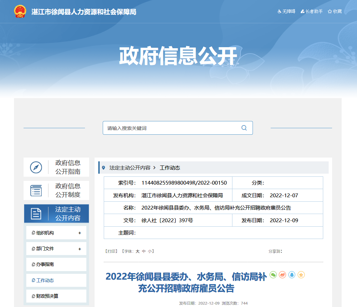Expand 部门文件 with plus sign
This screenshot has width=357, height=307.
click(x=80, y=249)
